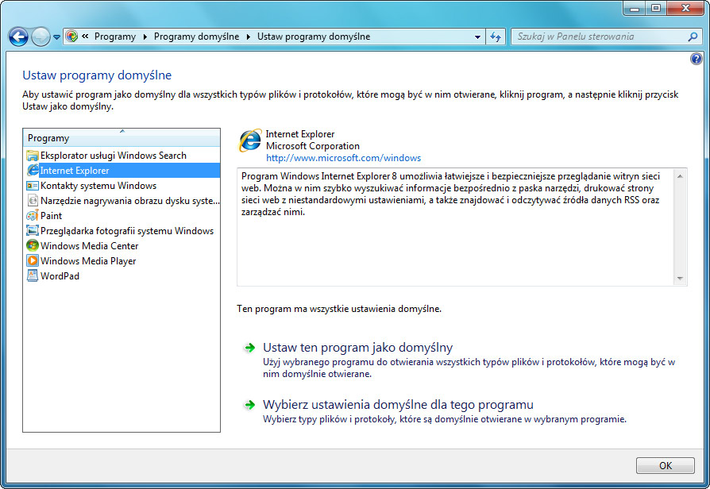Image resolution: width=710 pixels, height=489 pixels.
Task: Close the window with the red X
Action: pyautogui.click(x=685, y=8)
